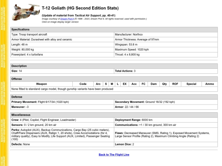Click the 'Sensors: 0 / 2 km ground' cell
Screen dimensions: 222x166
pos(62,125)
